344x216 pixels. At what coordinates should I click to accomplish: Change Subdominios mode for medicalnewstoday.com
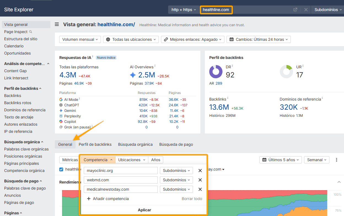tap(176, 189)
